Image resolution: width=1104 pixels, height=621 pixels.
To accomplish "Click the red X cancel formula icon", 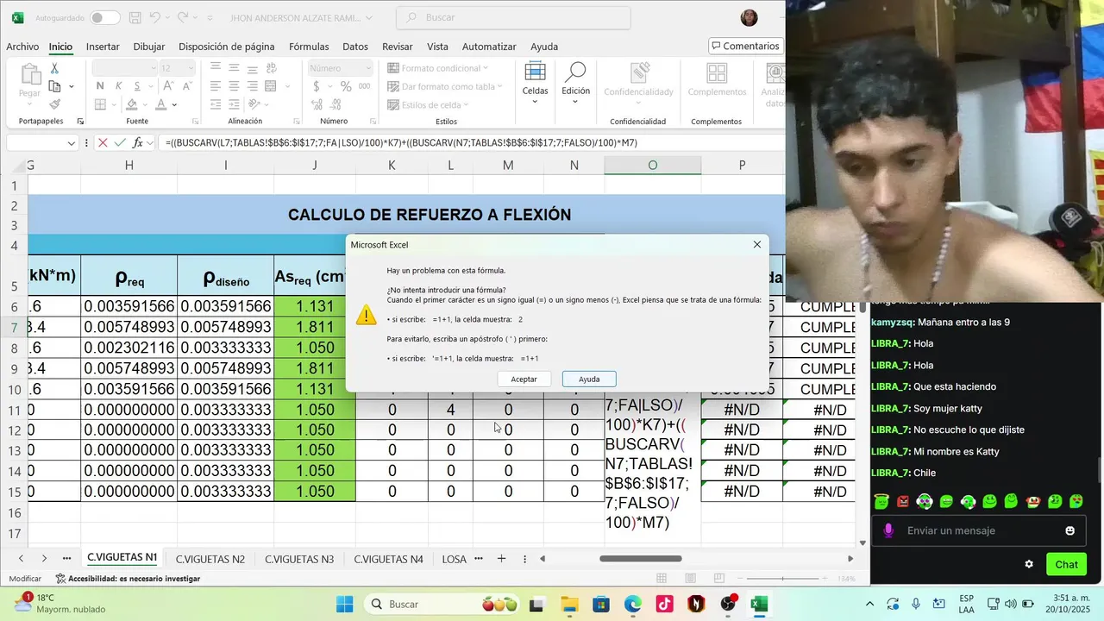I will point(103,143).
